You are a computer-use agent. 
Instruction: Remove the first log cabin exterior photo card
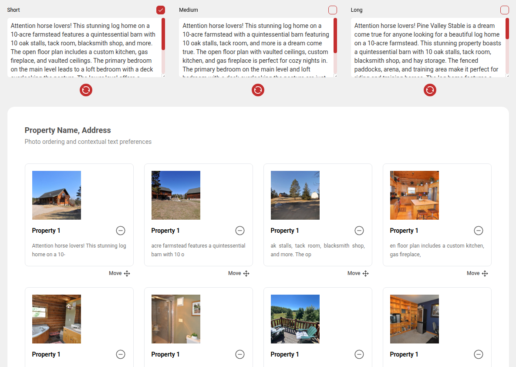121,231
